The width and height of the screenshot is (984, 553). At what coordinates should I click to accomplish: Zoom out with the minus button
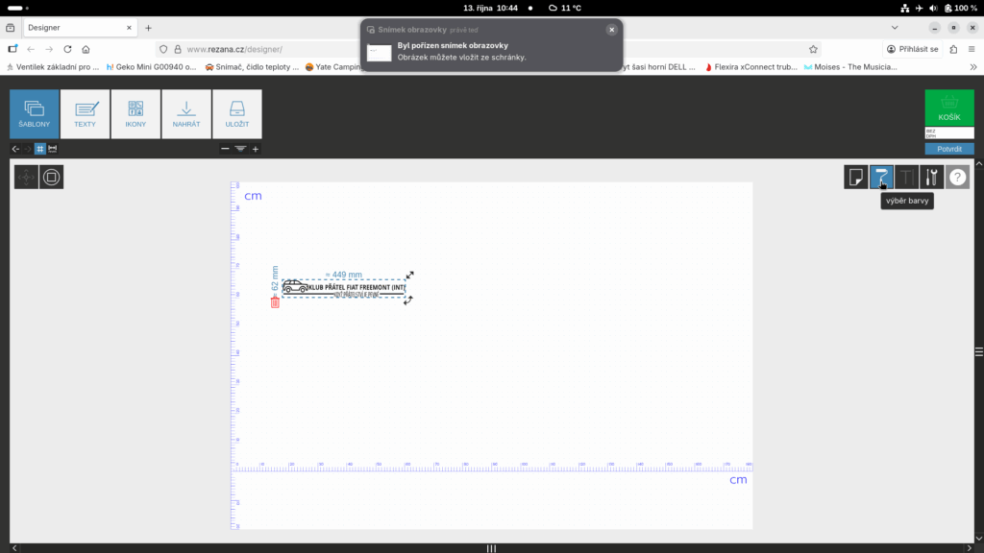tap(225, 149)
